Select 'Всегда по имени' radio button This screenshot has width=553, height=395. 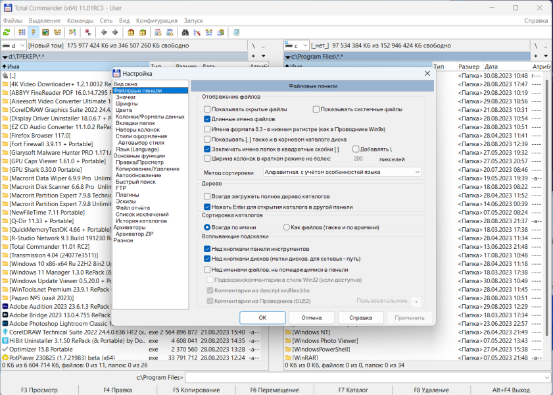click(x=207, y=227)
